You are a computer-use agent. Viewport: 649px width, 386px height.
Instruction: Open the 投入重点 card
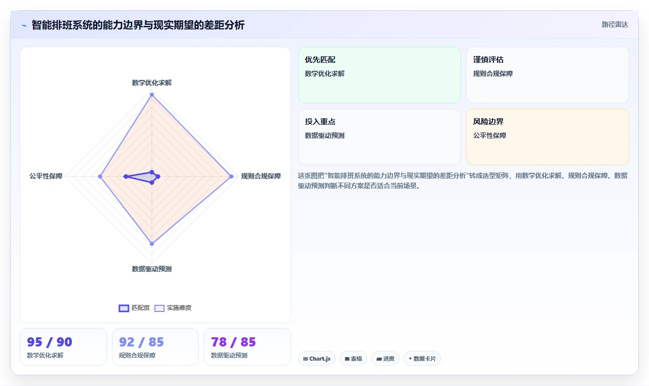(379, 137)
